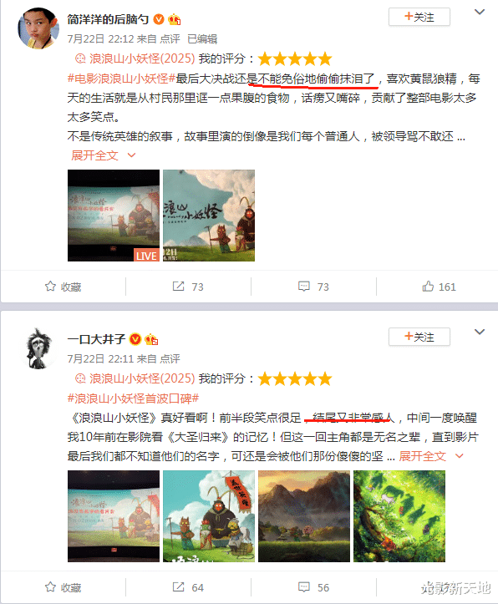
Task: Open hashtag #浪浪山小妖怪首波口碑#
Action: (x=133, y=398)
